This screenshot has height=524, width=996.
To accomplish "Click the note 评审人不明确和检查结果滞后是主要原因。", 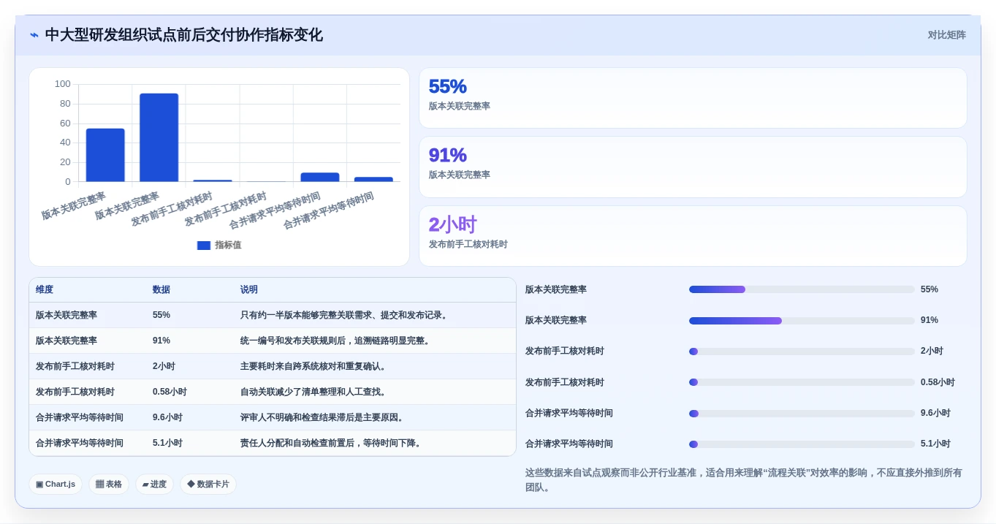I will pos(323,418).
